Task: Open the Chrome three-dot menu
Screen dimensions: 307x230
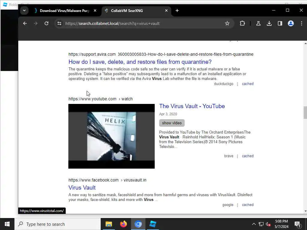Action: pyautogui.click(x=302, y=23)
